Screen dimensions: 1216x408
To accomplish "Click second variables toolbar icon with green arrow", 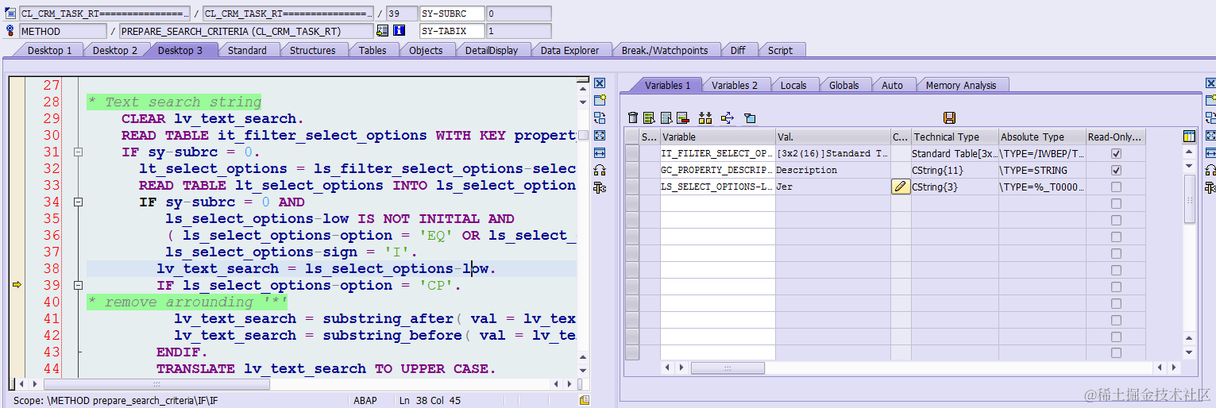I will (650, 118).
